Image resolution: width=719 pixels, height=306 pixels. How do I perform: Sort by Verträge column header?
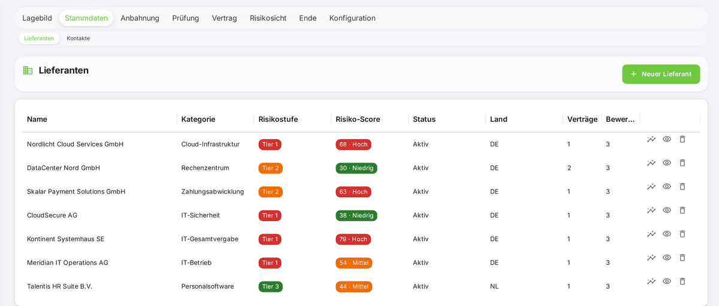[x=582, y=119]
